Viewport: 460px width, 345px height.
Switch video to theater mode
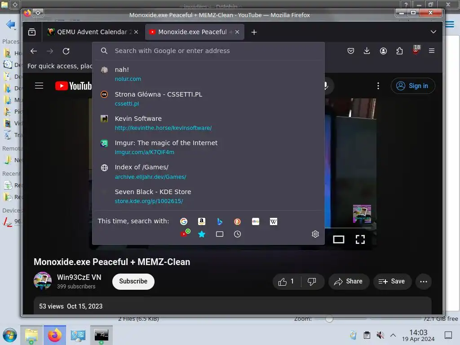click(x=339, y=239)
